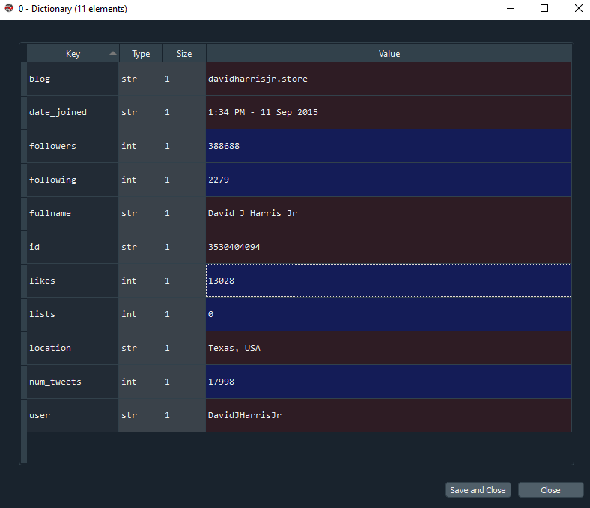Image resolution: width=590 pixels, height=508 pixels.
Task: Sort by the Key column header
Action: pyautogui.click(x=73, y=53)
